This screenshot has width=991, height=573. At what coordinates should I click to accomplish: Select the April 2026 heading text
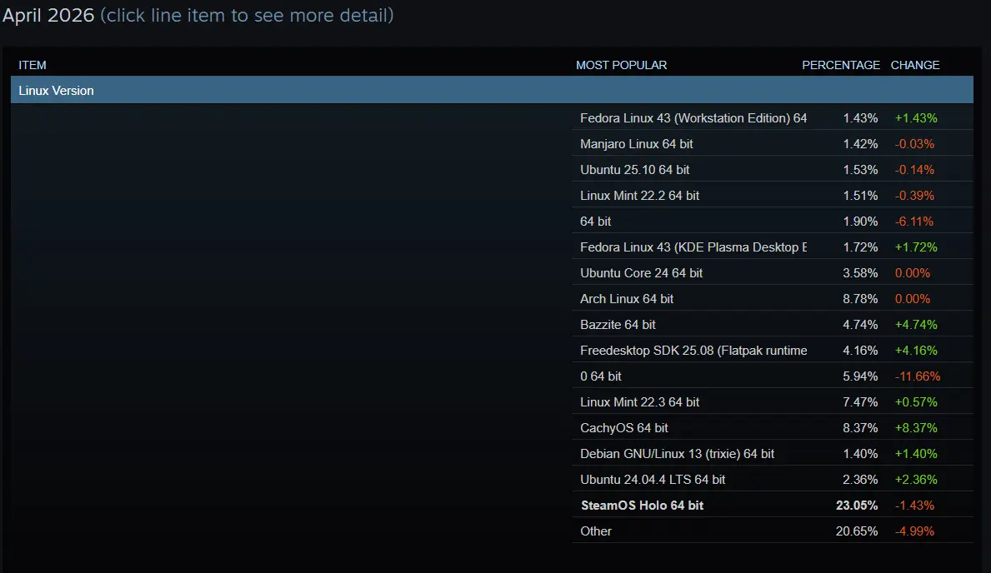click(x=48, y=15)
